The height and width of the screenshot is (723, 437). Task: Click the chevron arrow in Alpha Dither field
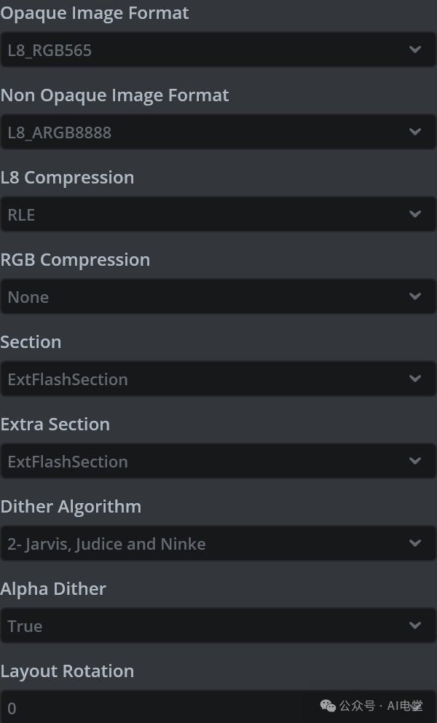(415, 626)
